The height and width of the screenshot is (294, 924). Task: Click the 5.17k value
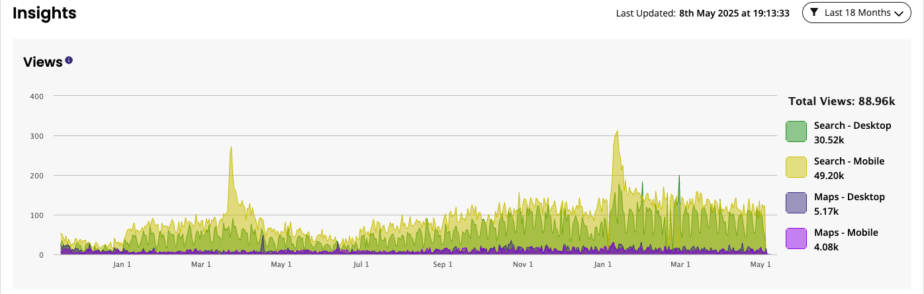[826, 211]
